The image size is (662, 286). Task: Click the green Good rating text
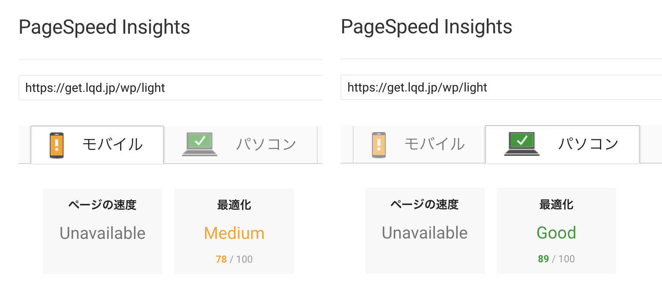[556, 233]
